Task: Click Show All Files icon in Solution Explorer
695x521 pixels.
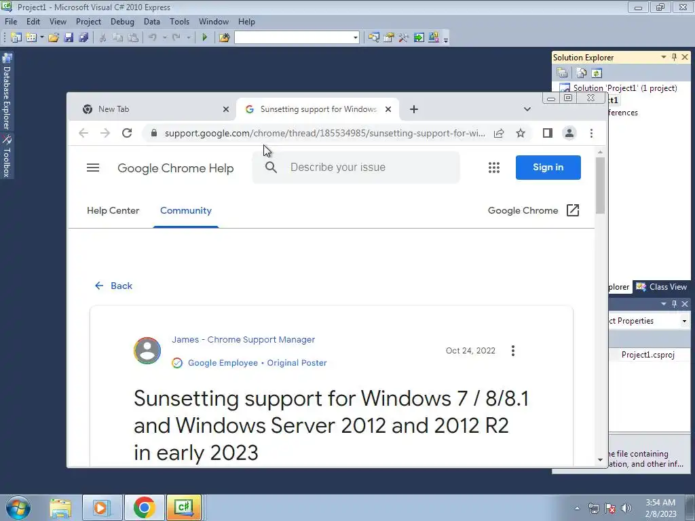Action: pos(582,73)
